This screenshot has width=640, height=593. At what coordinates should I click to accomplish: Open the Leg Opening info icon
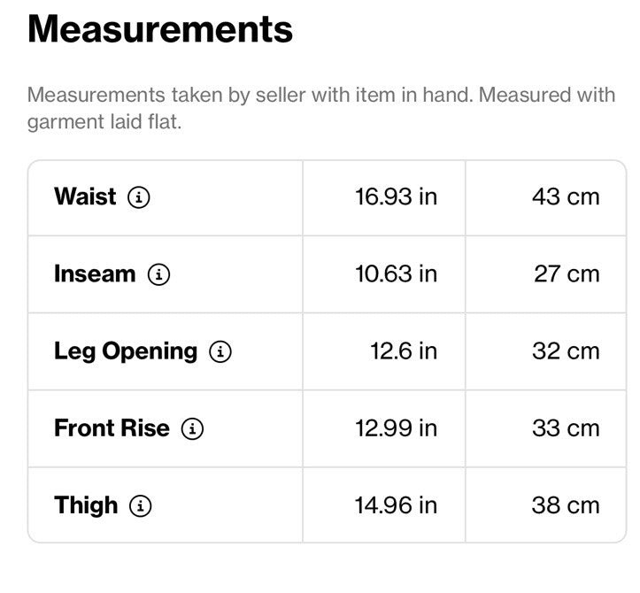220,351
